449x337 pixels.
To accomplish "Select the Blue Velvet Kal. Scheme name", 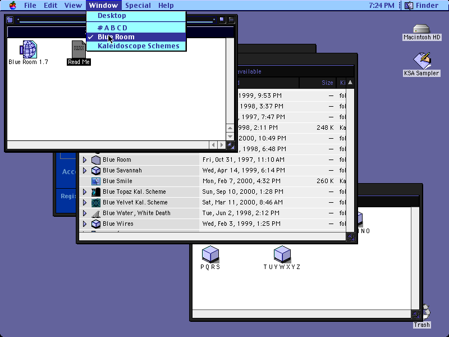I will pos(135,202).
